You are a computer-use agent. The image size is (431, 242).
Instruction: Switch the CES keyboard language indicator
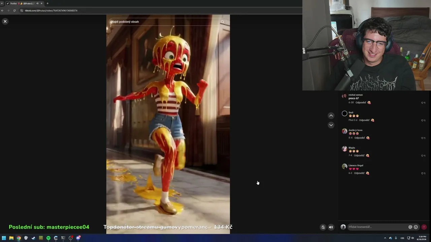pos(402,238)
